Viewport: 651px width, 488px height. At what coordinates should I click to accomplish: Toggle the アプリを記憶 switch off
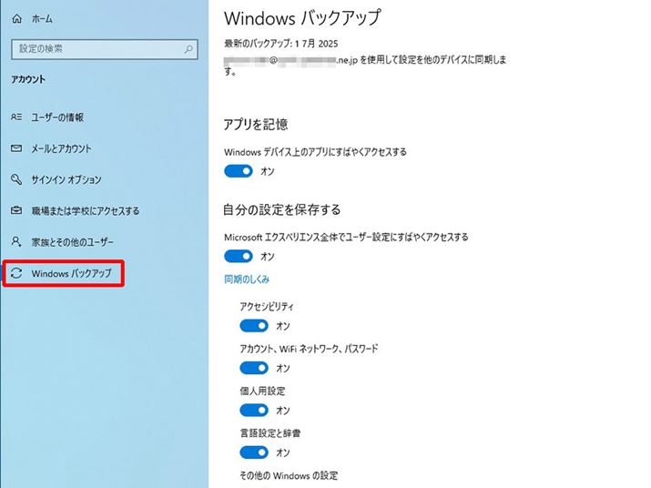[239, 171]
